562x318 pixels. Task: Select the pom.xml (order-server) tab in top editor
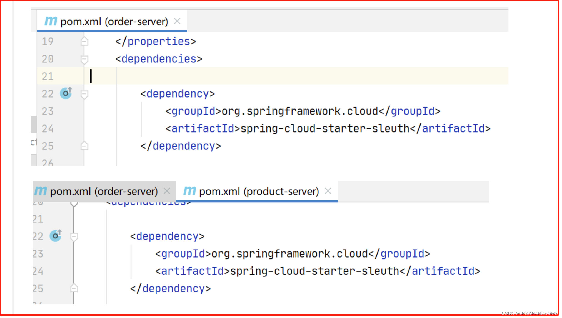tap(112, 21)
